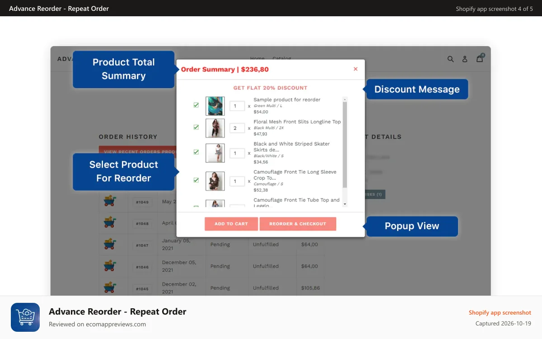Click the Black and White Striped Skirt thumbnail
The width and height of the screenshot is (542, 339).
point(215,153)
